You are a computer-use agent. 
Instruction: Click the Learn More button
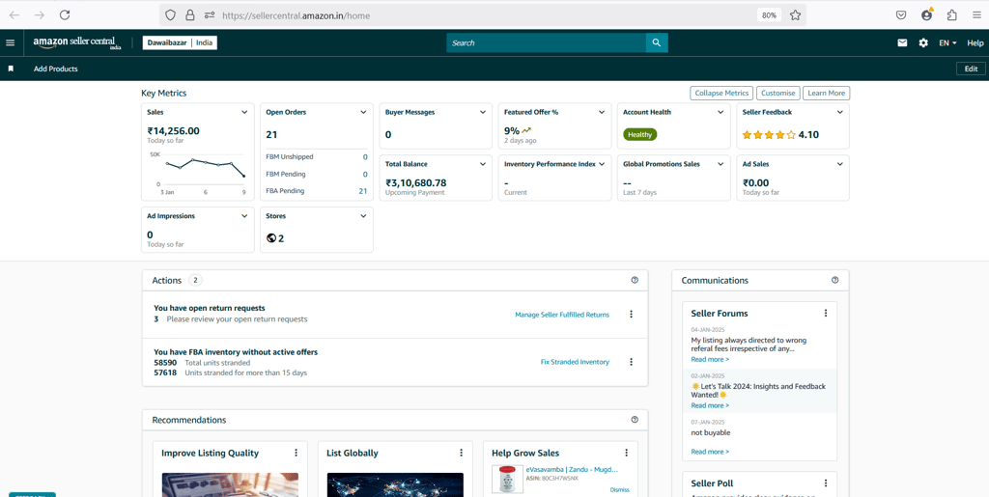827,94
